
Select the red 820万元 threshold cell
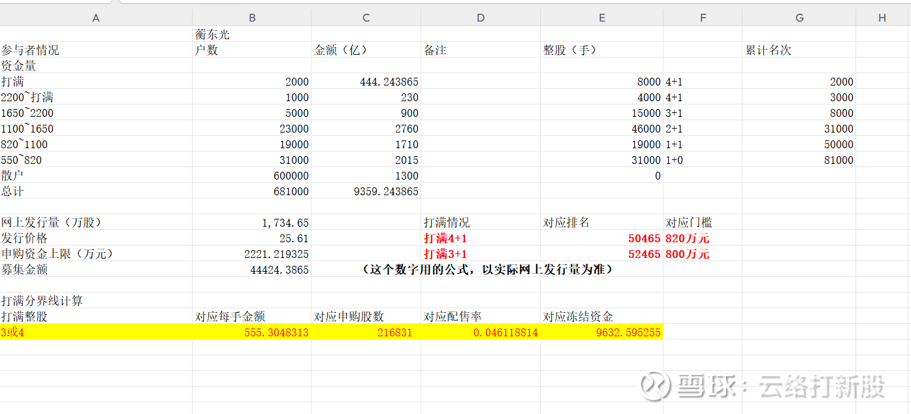(703, 238)
